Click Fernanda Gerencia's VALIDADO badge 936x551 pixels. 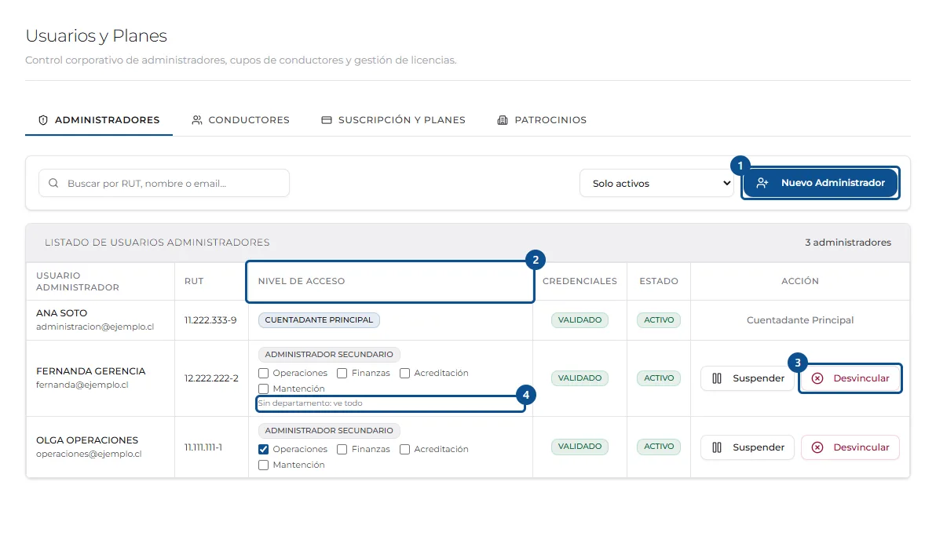(580, 378)
